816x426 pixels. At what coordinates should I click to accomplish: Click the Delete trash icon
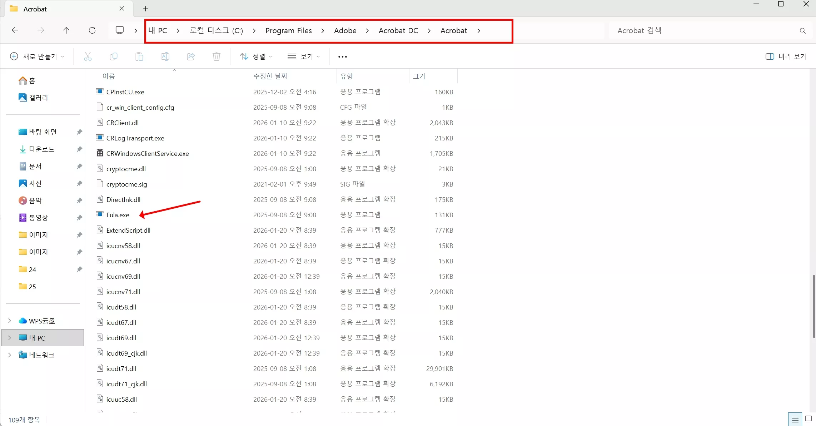[216, 56]
